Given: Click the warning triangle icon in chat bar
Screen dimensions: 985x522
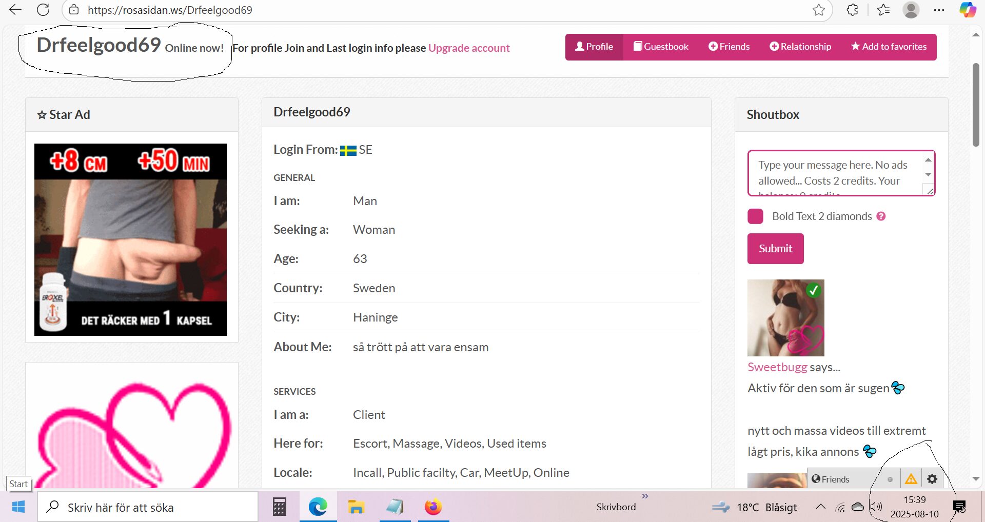Looking at the screenshot, I should (911, 479).
